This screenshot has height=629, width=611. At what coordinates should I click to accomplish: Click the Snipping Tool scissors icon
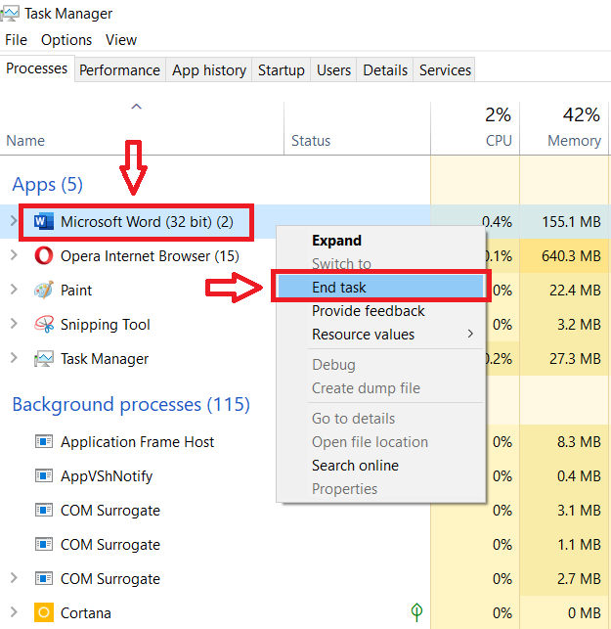pyautogui.click(x=44, y=324)
